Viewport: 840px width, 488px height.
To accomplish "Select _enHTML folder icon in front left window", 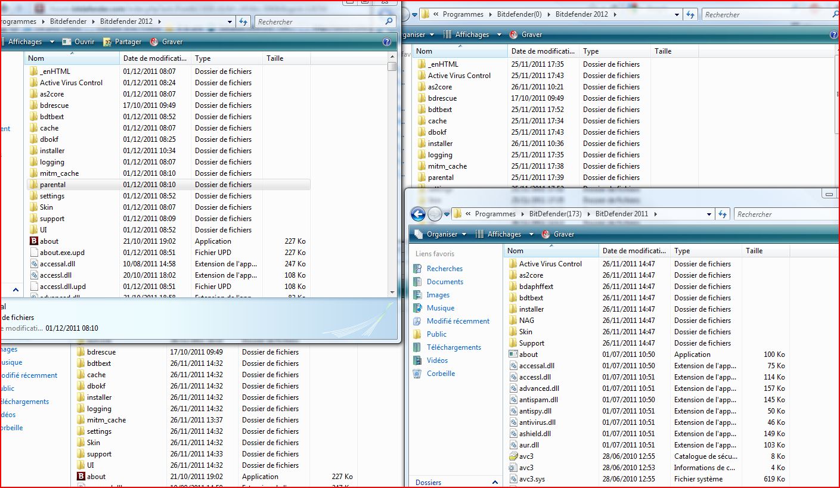I will click(34, 72).
